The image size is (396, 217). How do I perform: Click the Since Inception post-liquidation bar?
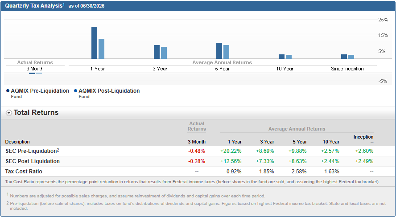(x=351, y=57)
